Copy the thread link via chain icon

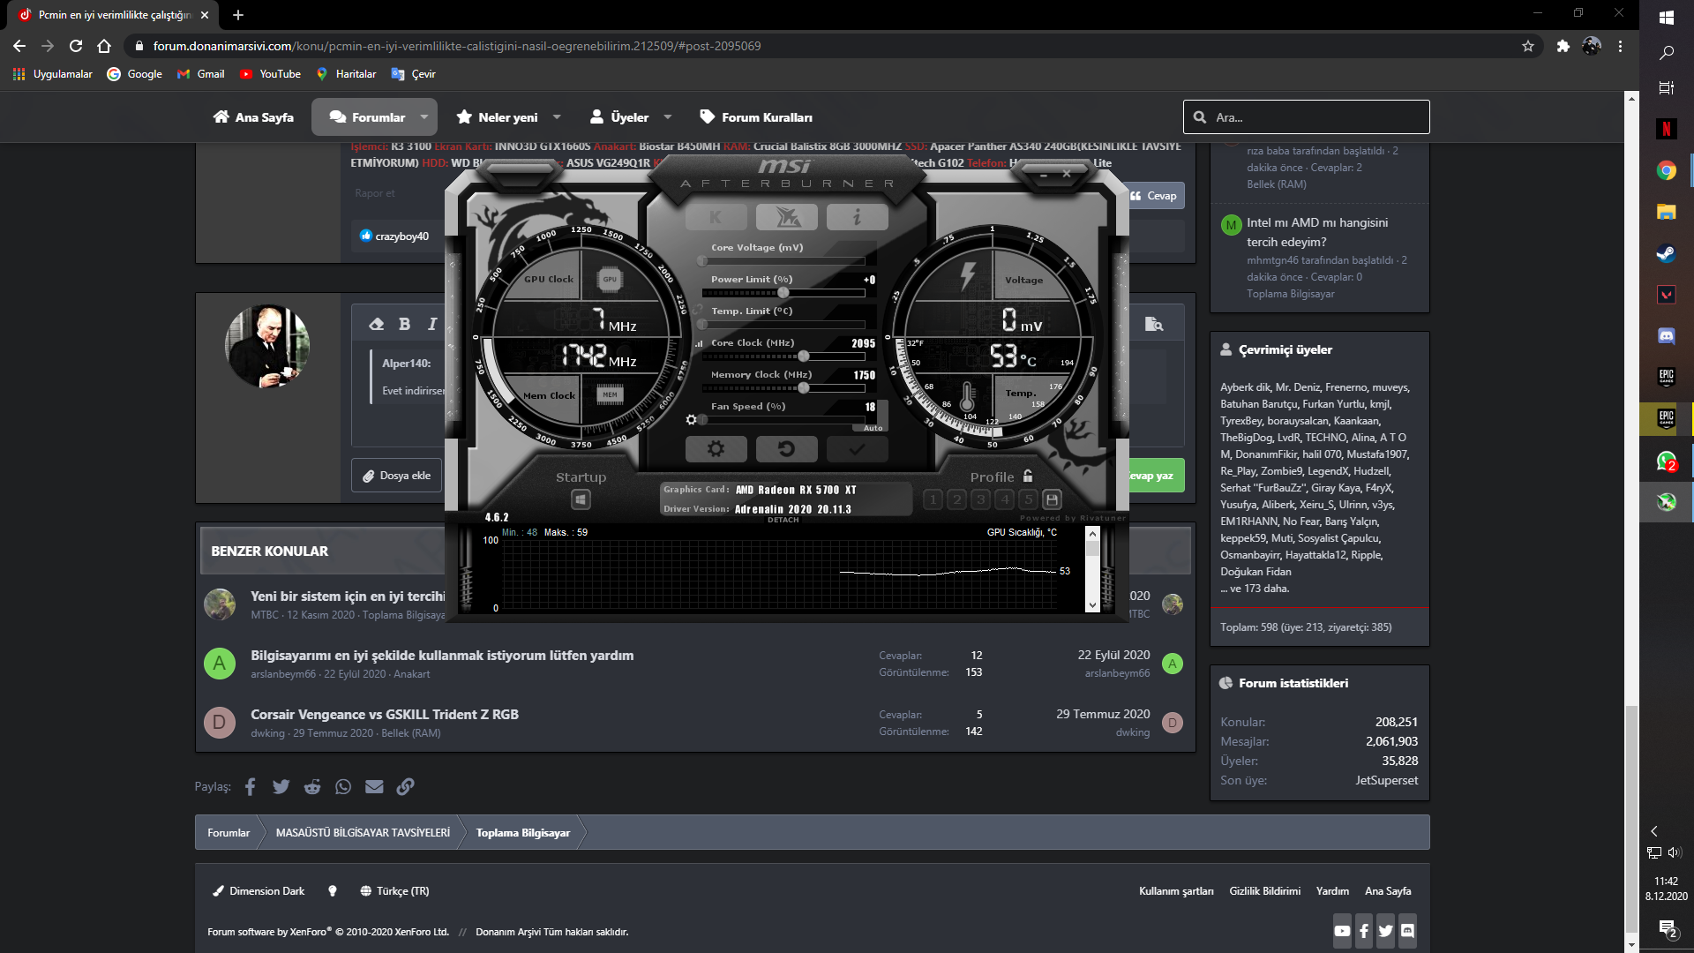[405, 786]
